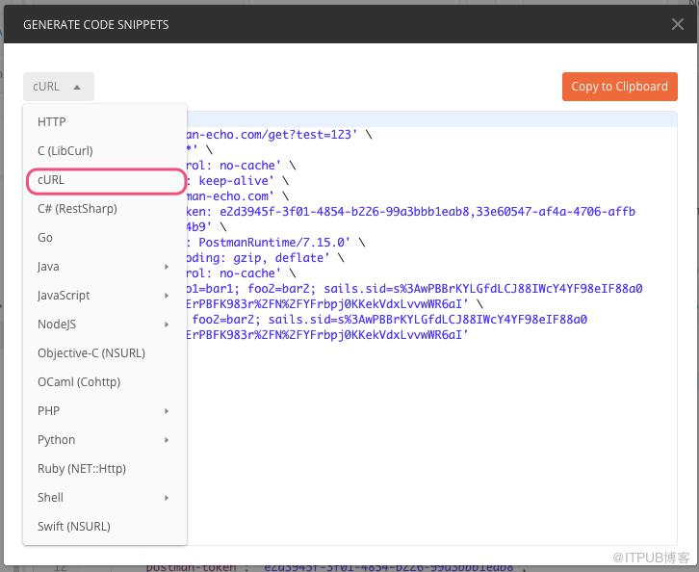This screenshot has height=572, width=699.
Task: Click the Copy to Clipboard button
Action: point(619,87)
